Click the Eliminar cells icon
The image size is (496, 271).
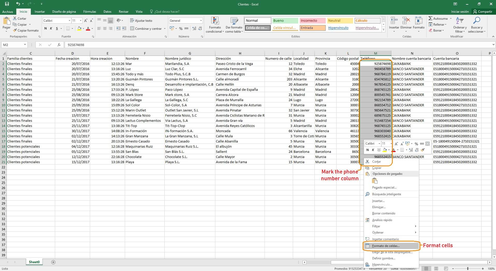tap(406, 21)
